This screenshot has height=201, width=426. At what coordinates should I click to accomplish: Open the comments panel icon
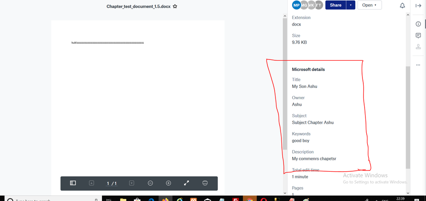[418, 36]
